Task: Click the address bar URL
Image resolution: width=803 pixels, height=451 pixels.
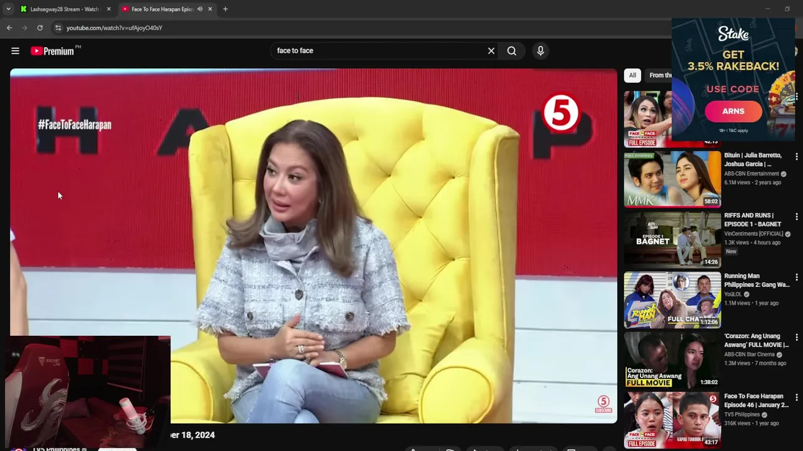Action: (114, 28)
